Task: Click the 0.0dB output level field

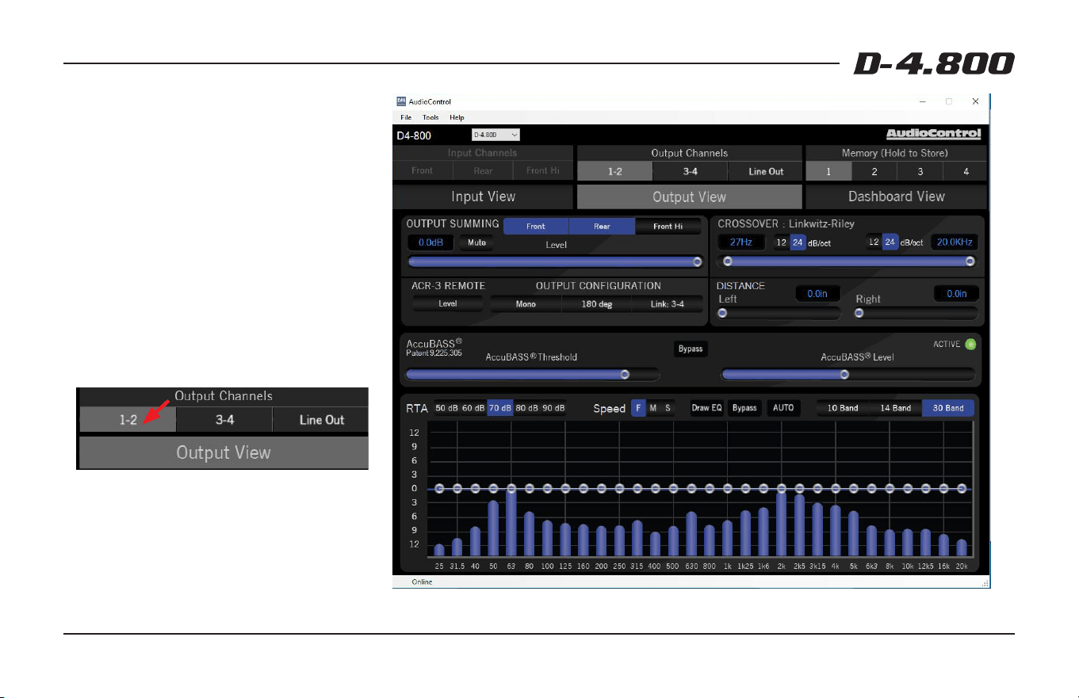Action: pyautogui.click(x=430, y=242)
